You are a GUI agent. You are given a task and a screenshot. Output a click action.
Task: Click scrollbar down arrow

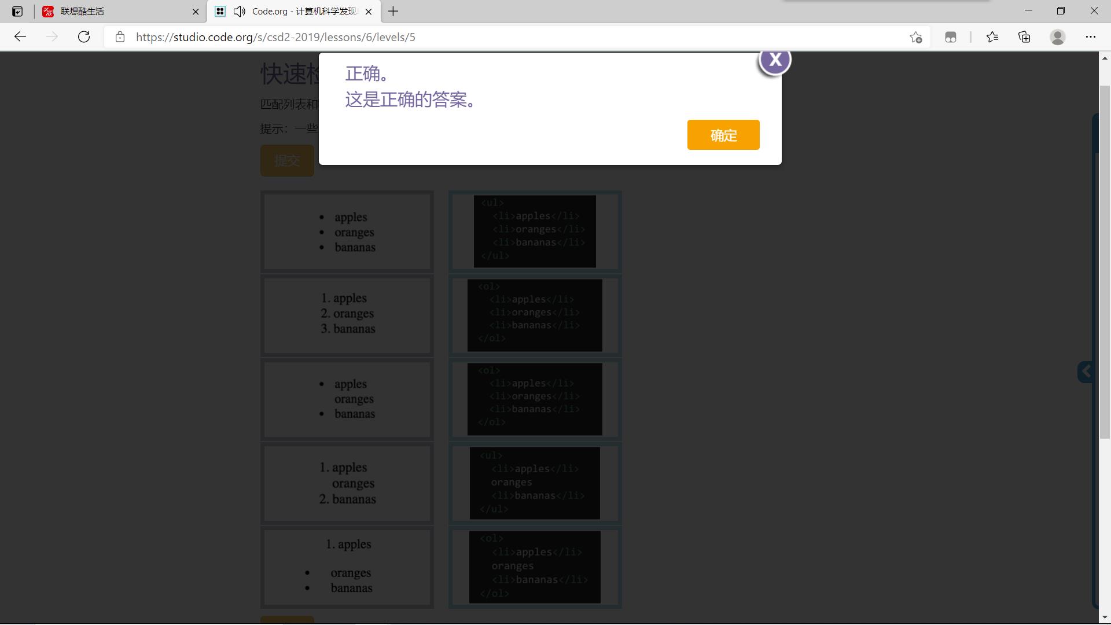[1105, 617]
